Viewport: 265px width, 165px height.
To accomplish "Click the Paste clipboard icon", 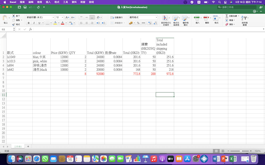I will click(5, 19).
